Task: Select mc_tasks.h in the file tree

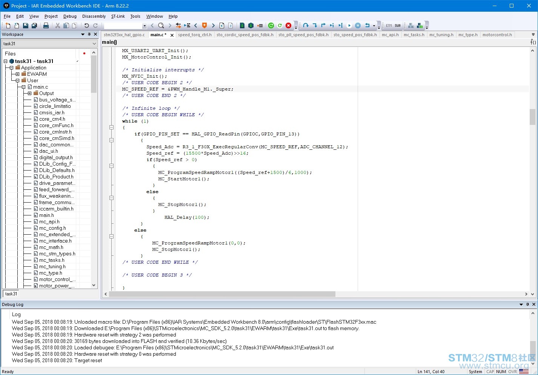Action: [52, 260]
